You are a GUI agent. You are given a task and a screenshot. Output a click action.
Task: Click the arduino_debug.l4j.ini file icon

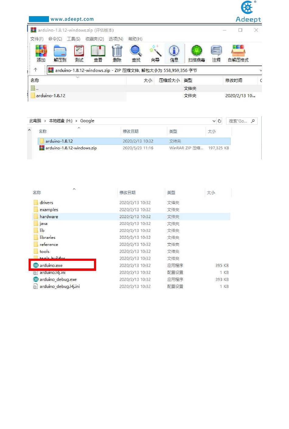pos(36,286)
